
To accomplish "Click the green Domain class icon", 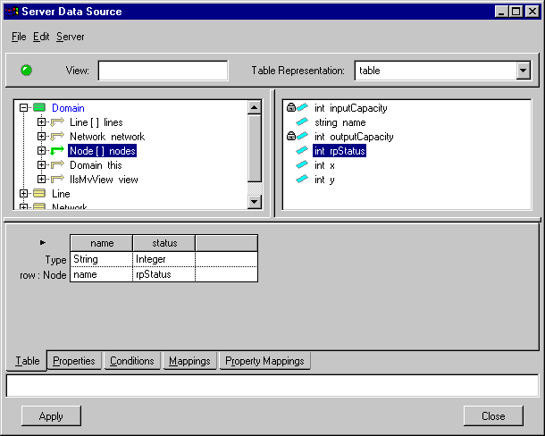I will [38, 108].
